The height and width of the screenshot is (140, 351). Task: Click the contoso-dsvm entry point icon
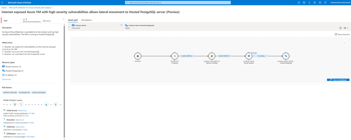73,25
